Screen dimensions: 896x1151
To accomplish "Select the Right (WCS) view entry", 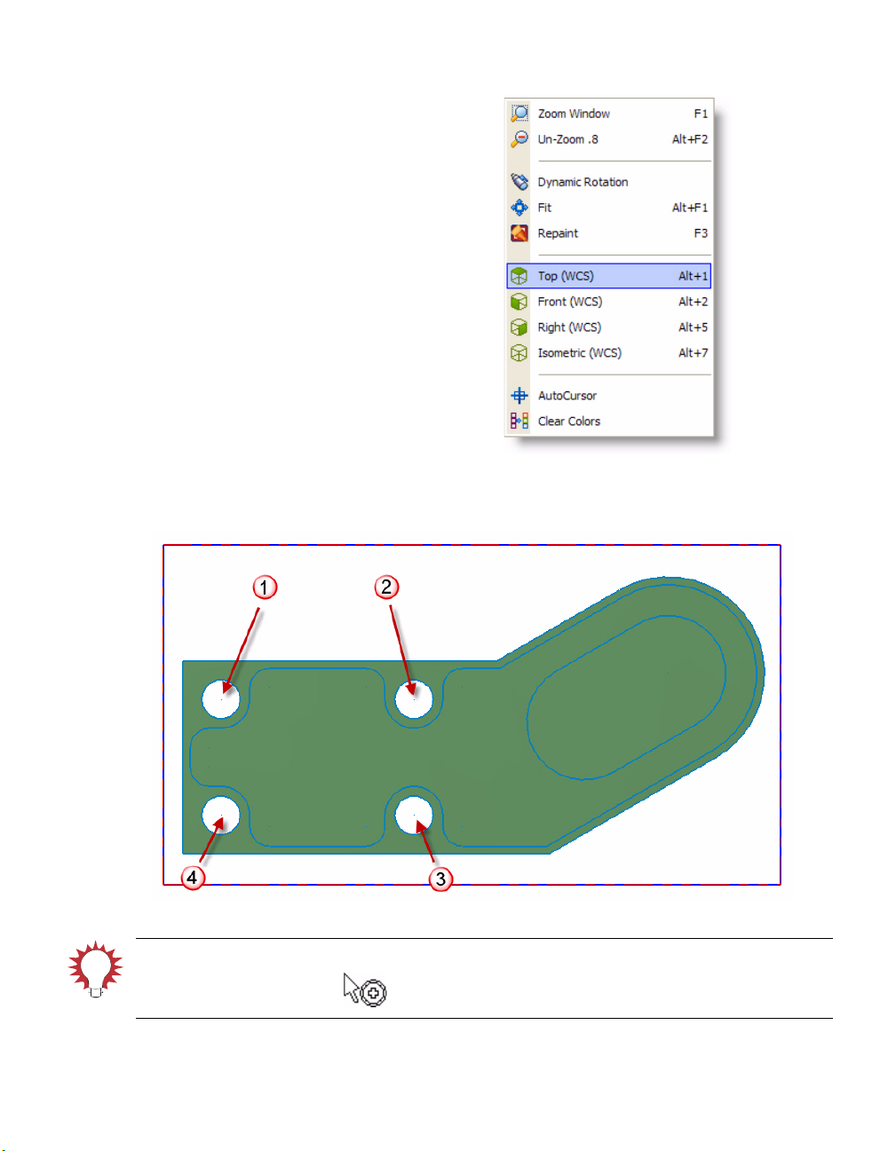I will click(609, 327).
